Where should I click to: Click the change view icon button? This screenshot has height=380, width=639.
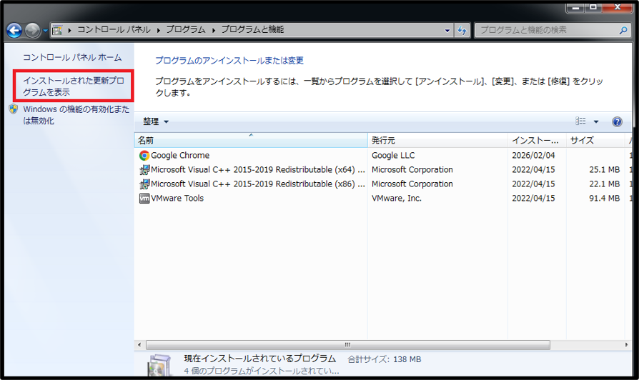tap(580, 121)
